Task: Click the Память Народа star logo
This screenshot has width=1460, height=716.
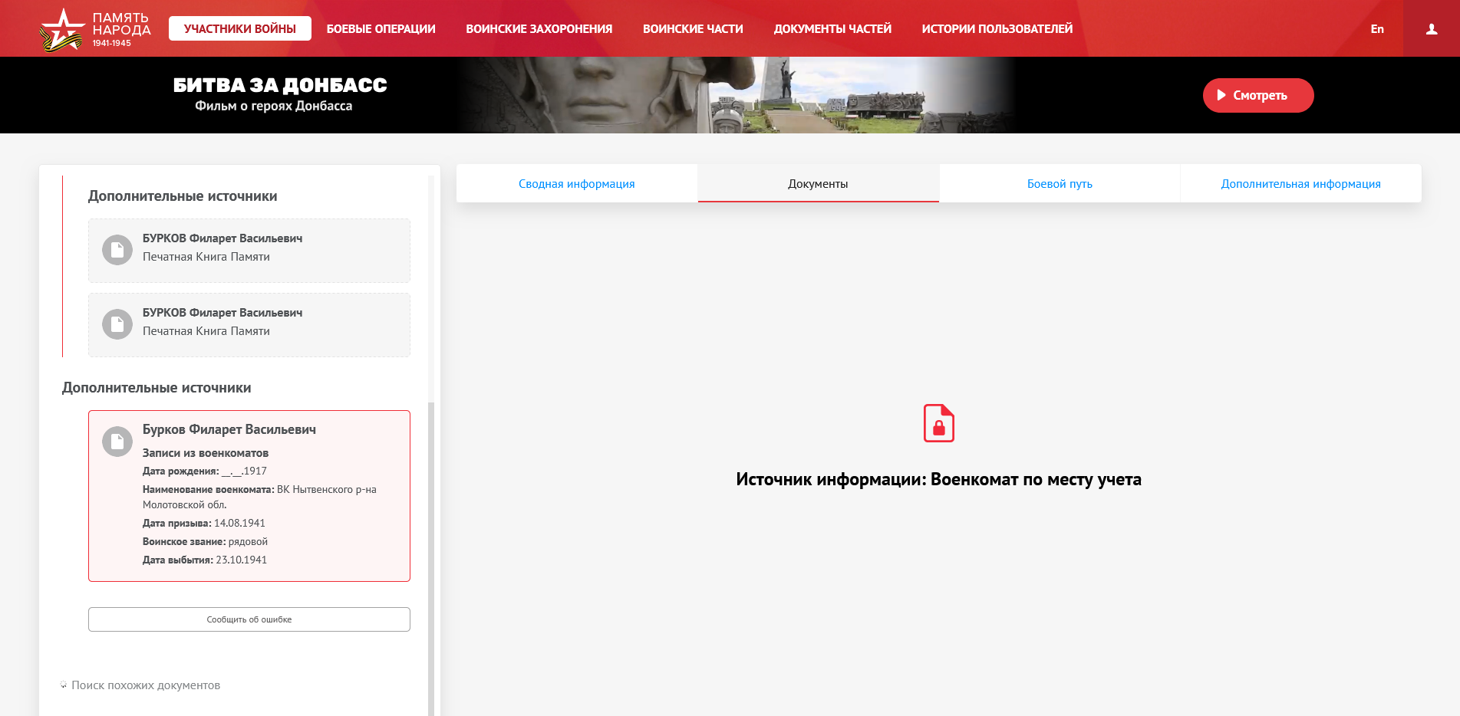Action: click(x=62, y=30)
